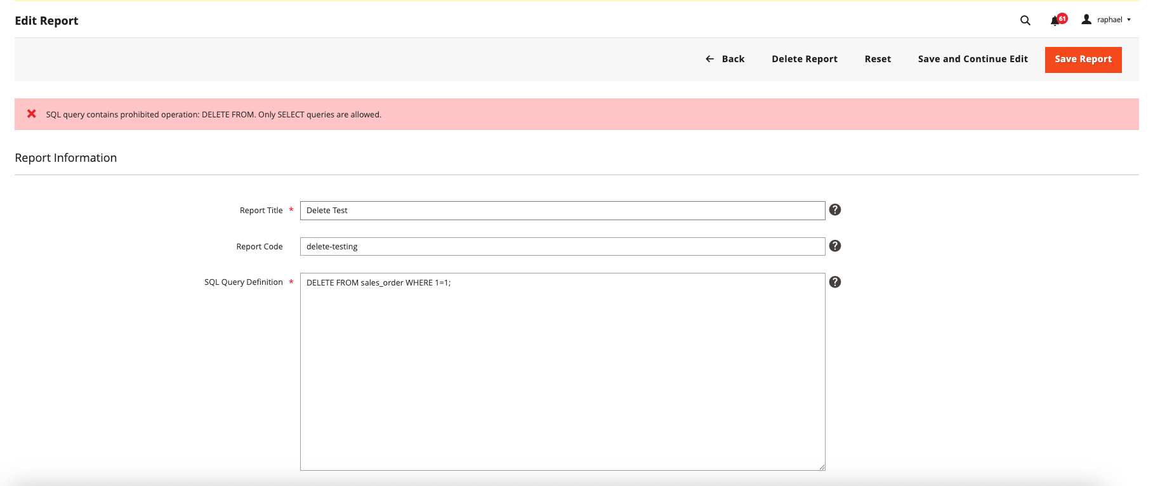1153x486 pixels.
Task: Show help tooltip for SQL Query Definition
Action: [x=834, y=282]
